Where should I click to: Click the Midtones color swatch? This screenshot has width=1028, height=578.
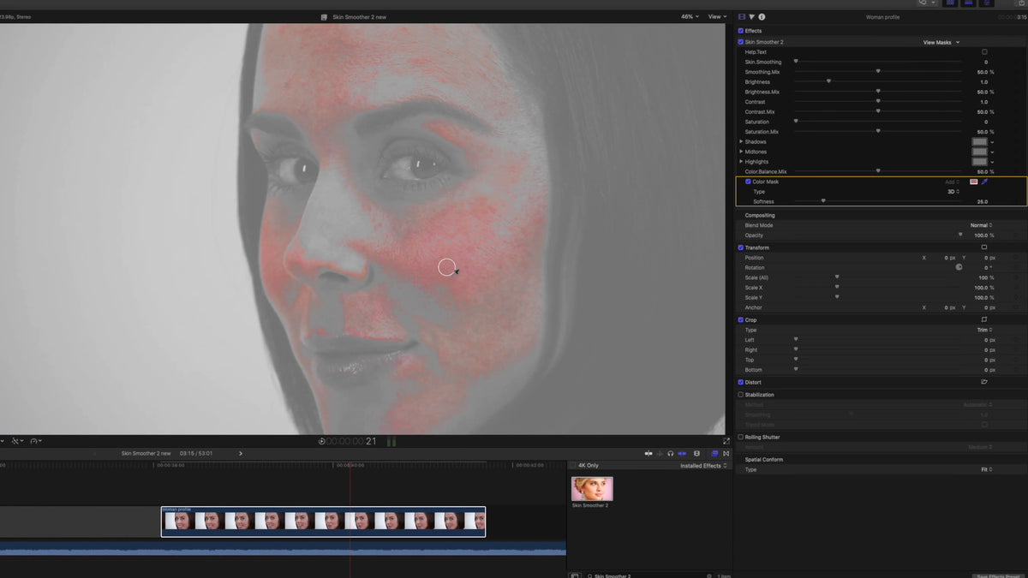[x=979, y=152]
